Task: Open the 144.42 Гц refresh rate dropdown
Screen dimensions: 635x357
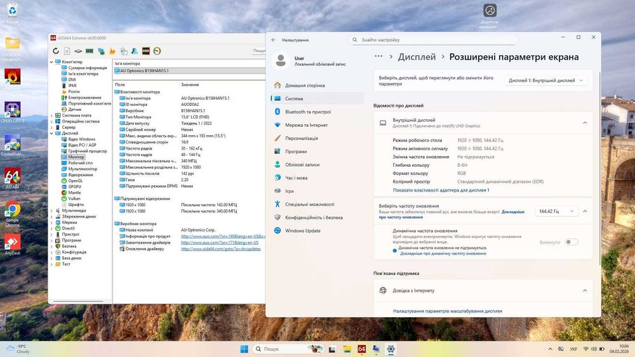Action: click(556, 211)
